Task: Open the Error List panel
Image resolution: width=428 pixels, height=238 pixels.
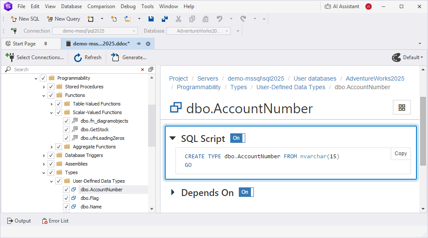Action: [55, 221]
